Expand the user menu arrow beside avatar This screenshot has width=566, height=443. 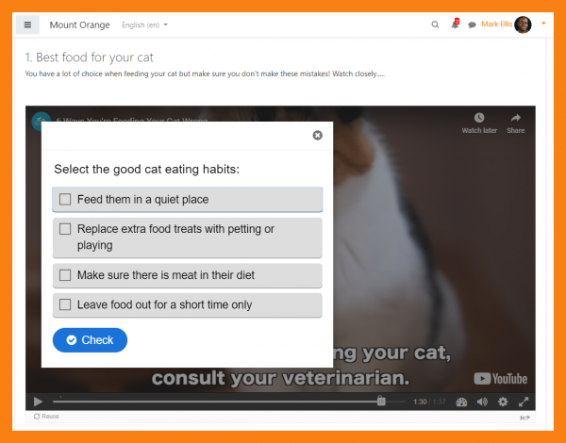[543, 24]
